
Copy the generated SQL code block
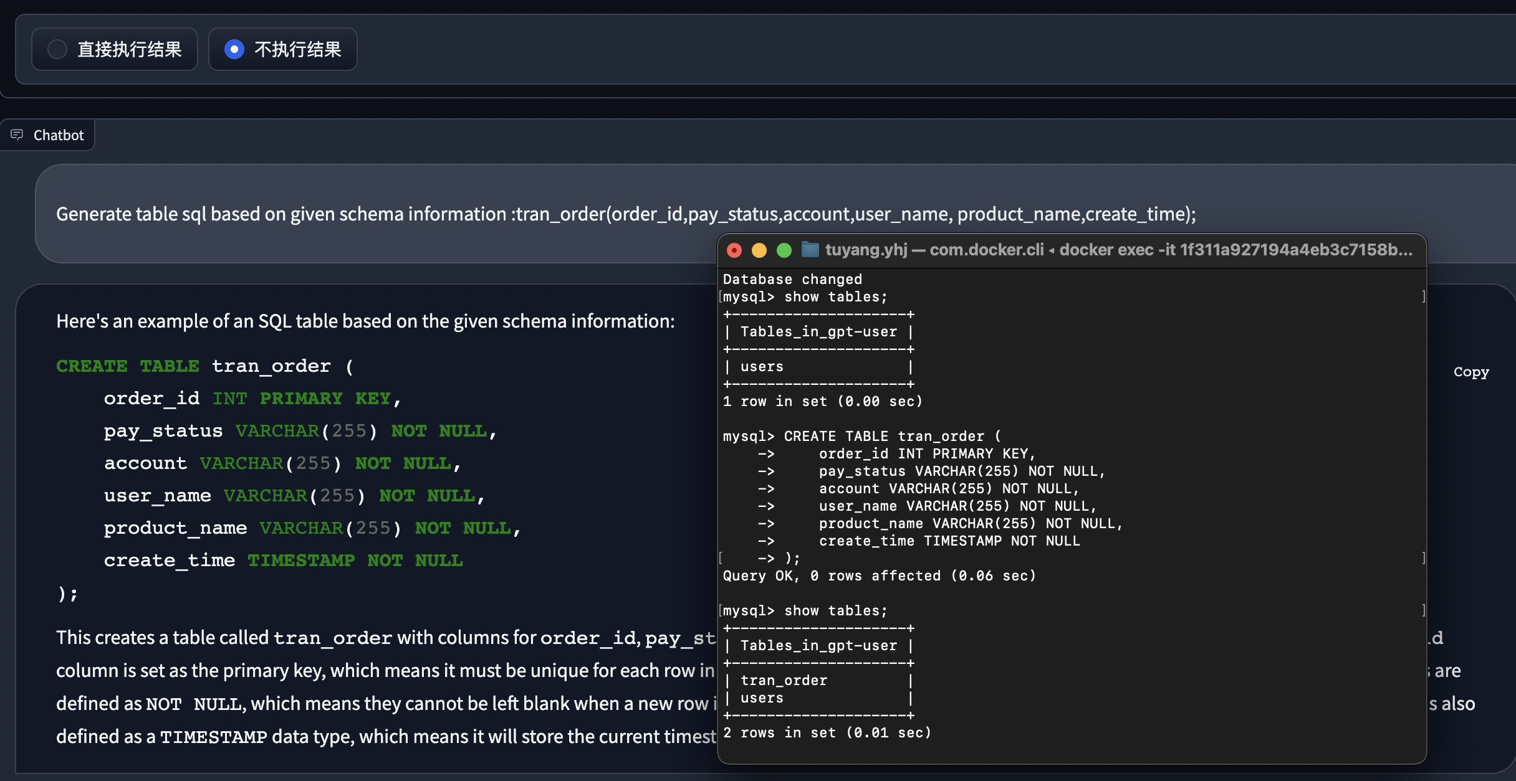[1470, 372]
